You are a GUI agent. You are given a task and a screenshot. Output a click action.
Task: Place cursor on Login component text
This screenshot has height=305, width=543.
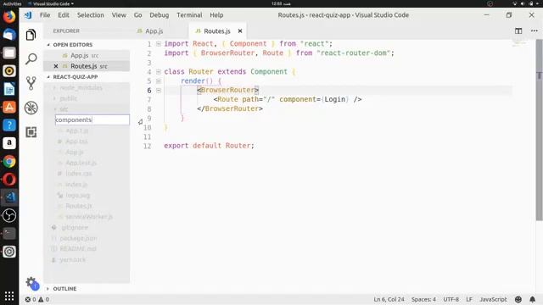tap(335, 100)
